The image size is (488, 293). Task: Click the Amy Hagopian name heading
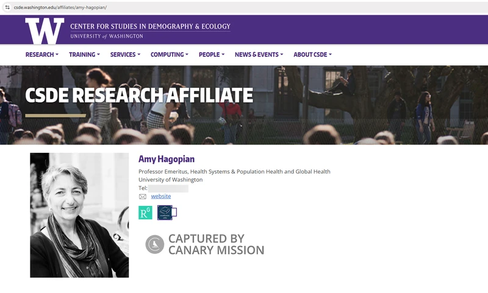pos(167,159)
